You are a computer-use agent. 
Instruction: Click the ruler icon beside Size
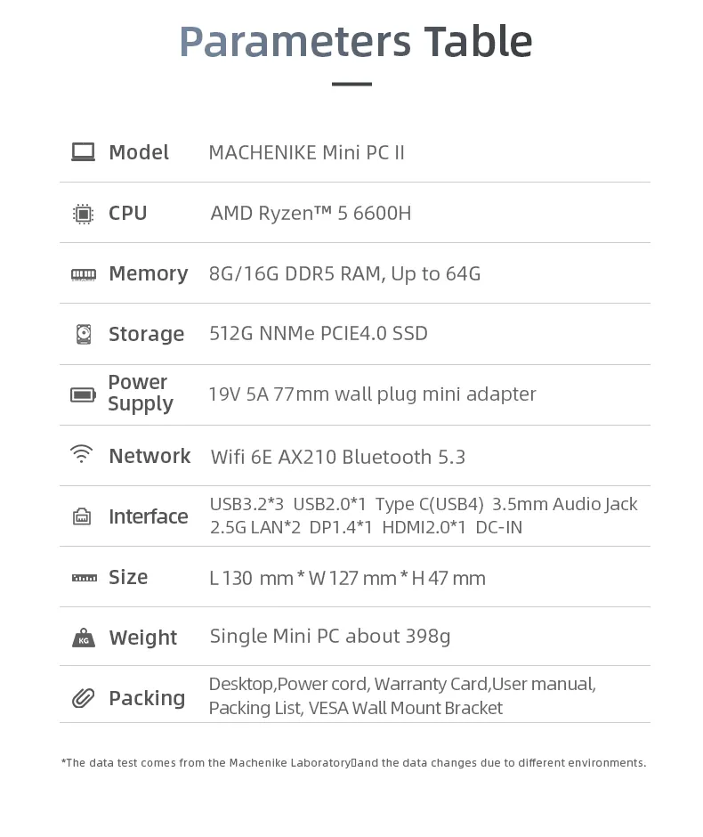pyautogui.click(x=85, y=578)
